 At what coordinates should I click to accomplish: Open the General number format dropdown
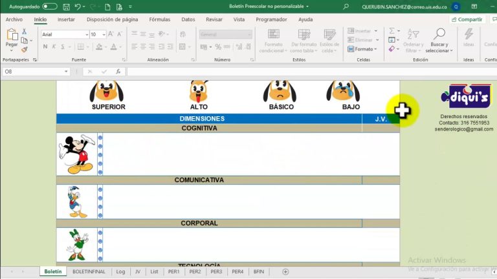pos(249,34)
